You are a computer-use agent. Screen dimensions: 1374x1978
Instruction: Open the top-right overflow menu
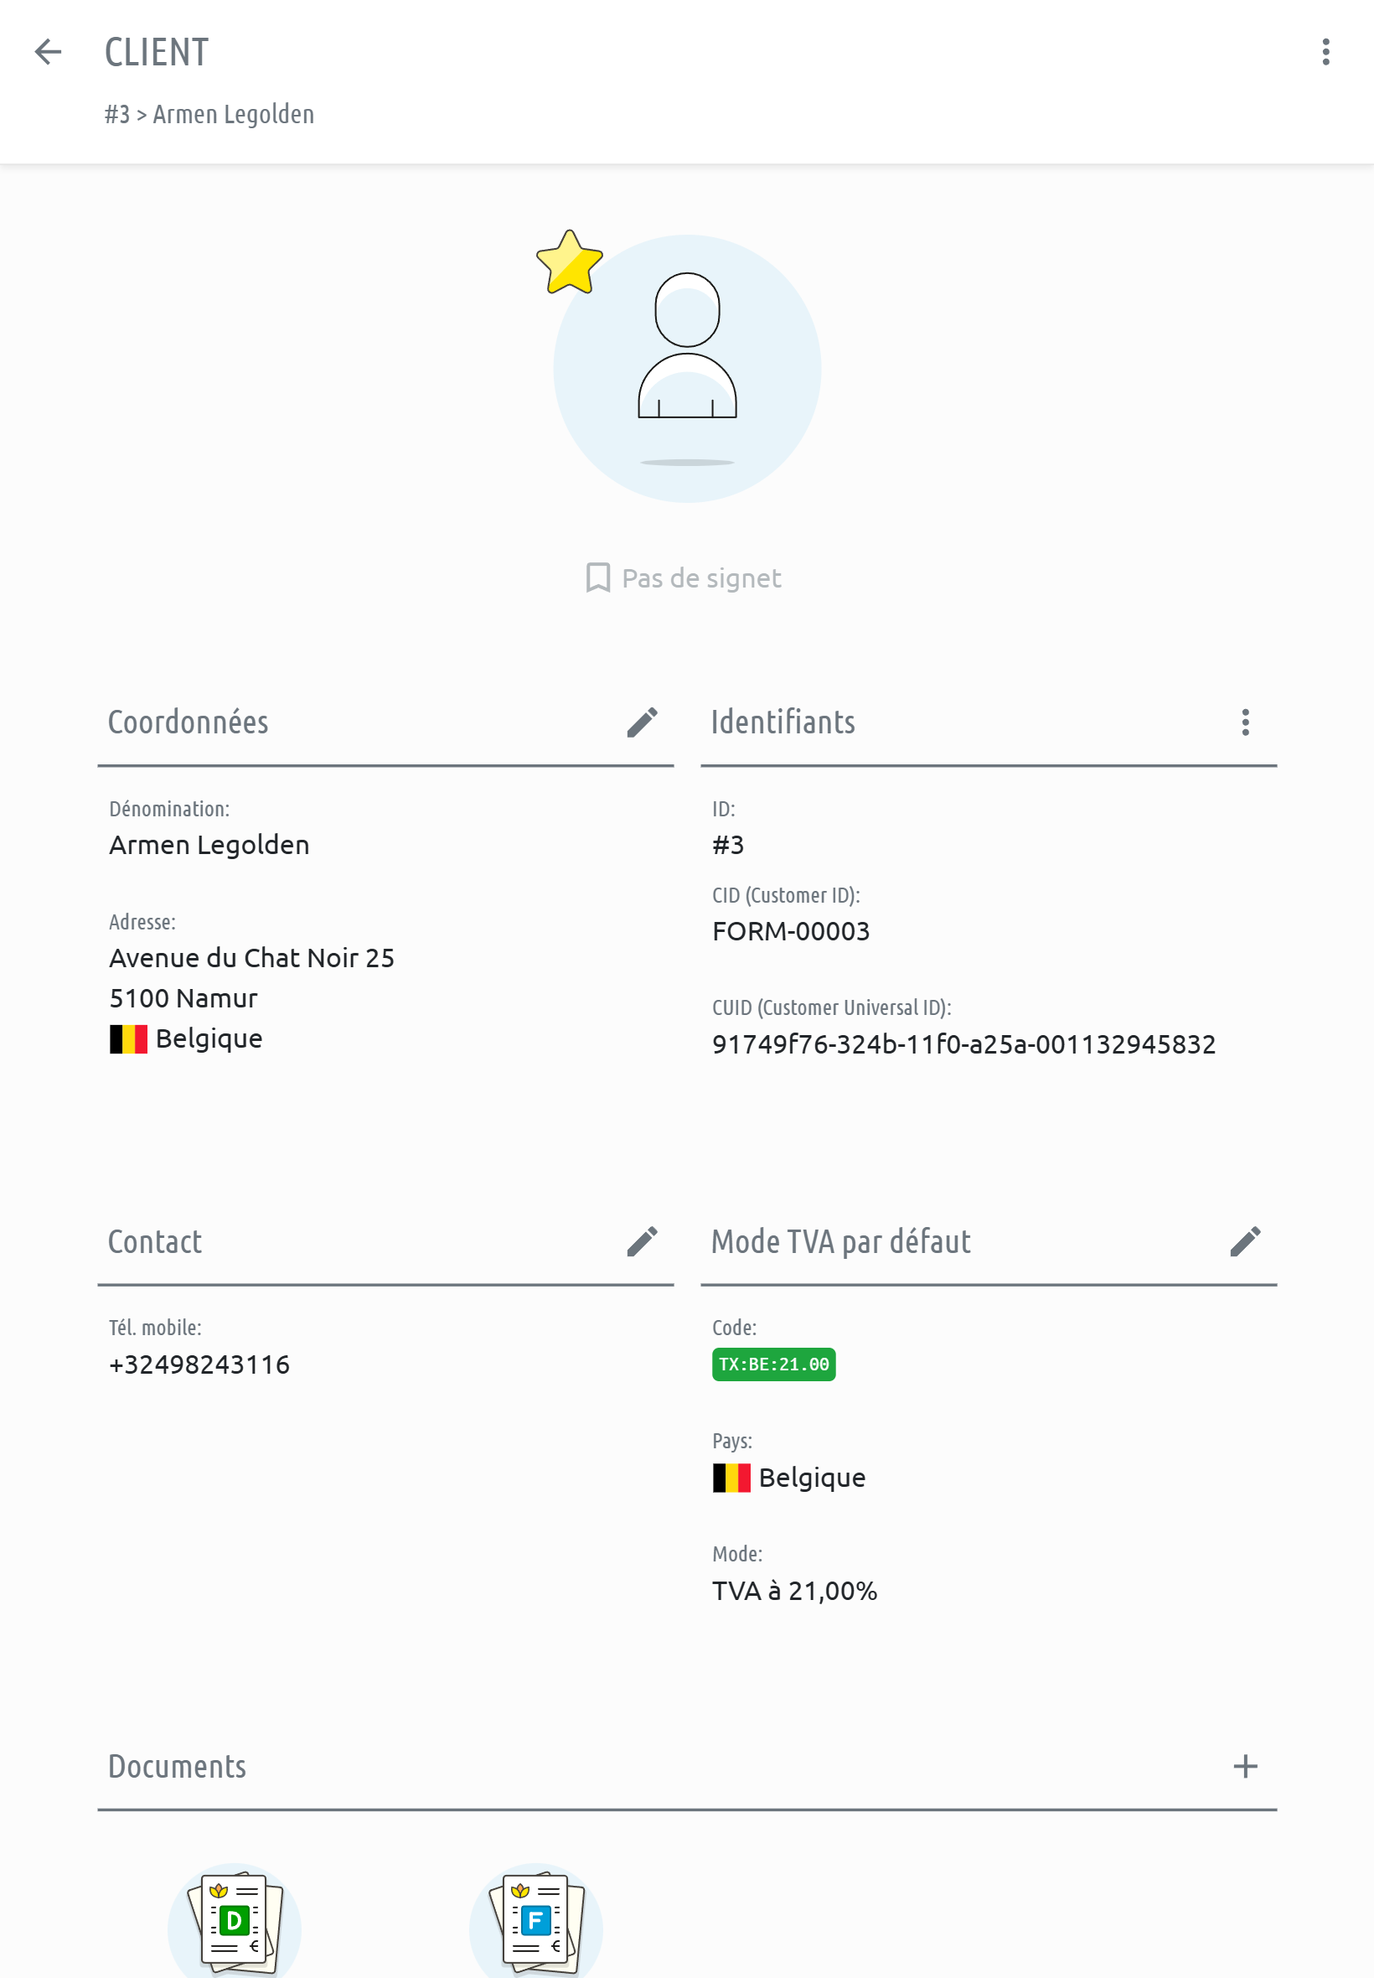click(x=1325, y=52)
